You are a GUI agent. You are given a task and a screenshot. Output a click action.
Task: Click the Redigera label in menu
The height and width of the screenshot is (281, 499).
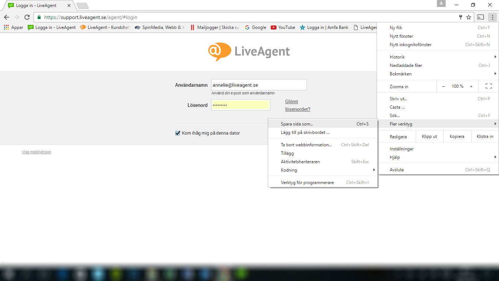coord(398,137)
